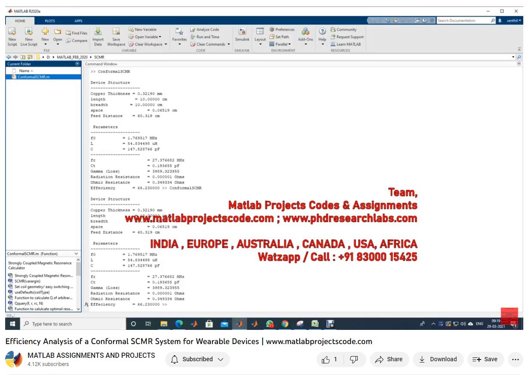Open Preferences in the Environment section
Screen dimensions: 528x375
(272, 30)
